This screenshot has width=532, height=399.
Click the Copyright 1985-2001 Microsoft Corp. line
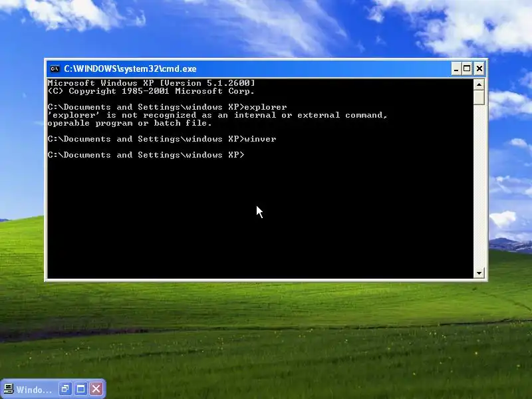coord(151,91)
